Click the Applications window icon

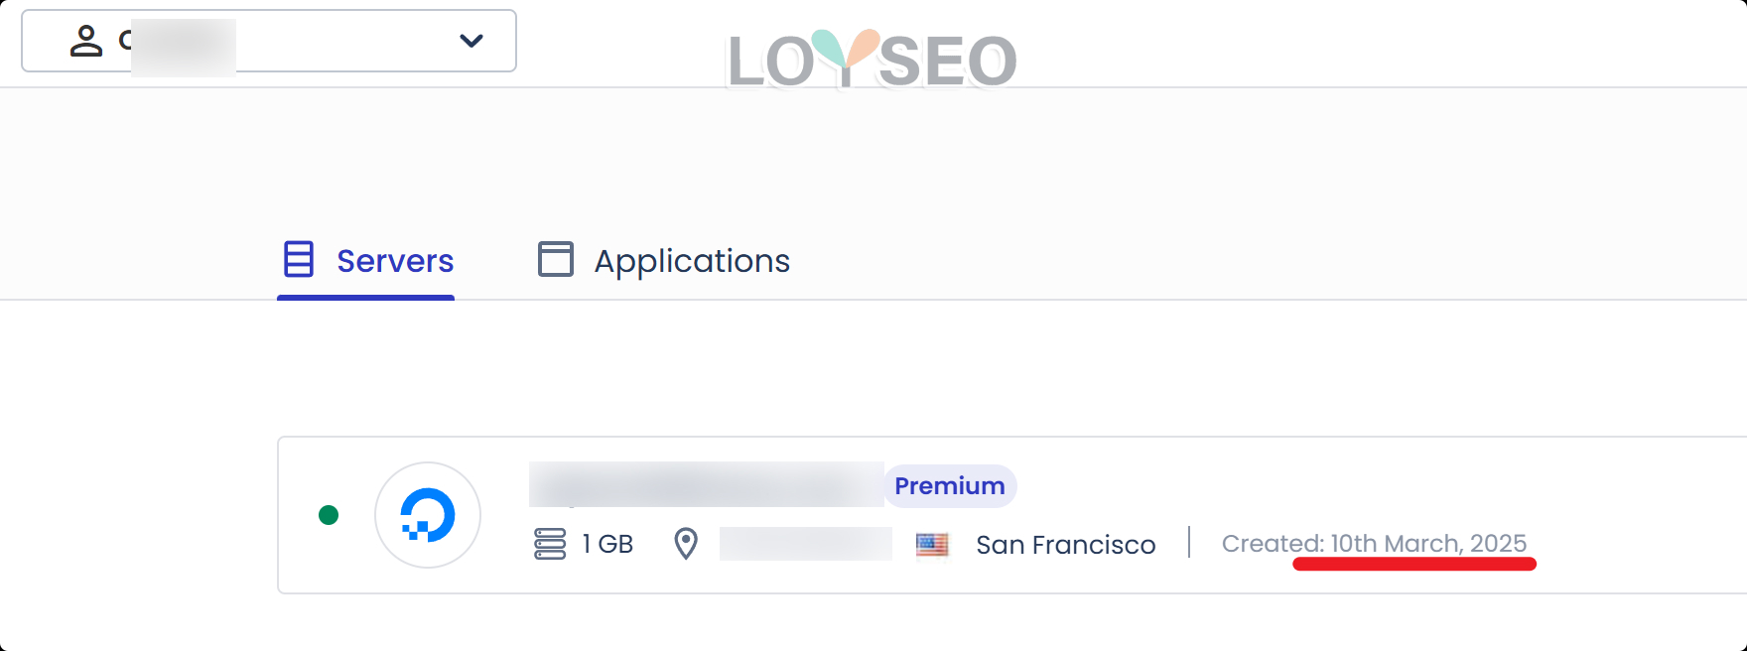point(556,259)
